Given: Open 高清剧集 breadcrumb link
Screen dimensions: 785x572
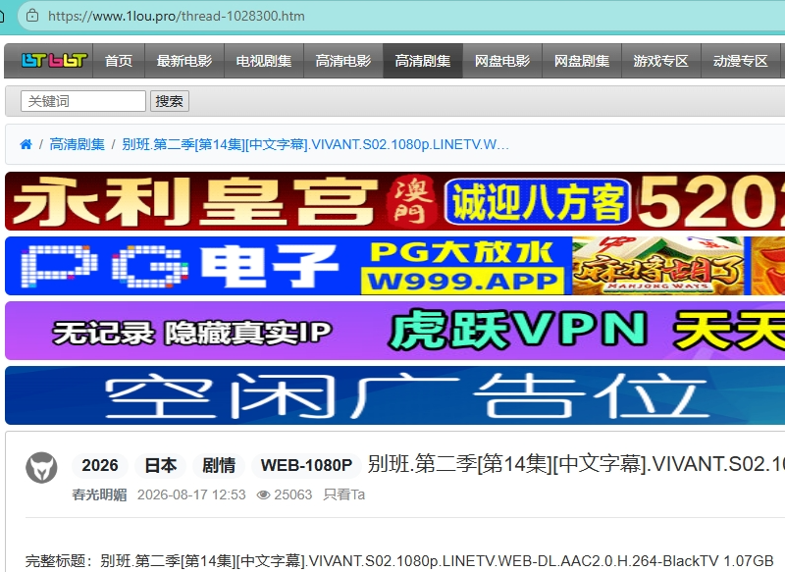Looking at the screenshot, I should pyautogui.click(x=78, y=144).
